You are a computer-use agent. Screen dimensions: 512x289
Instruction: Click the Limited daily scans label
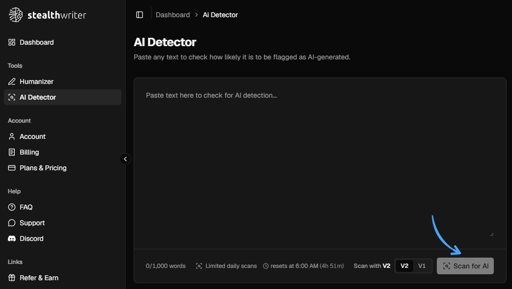point(231,266)
